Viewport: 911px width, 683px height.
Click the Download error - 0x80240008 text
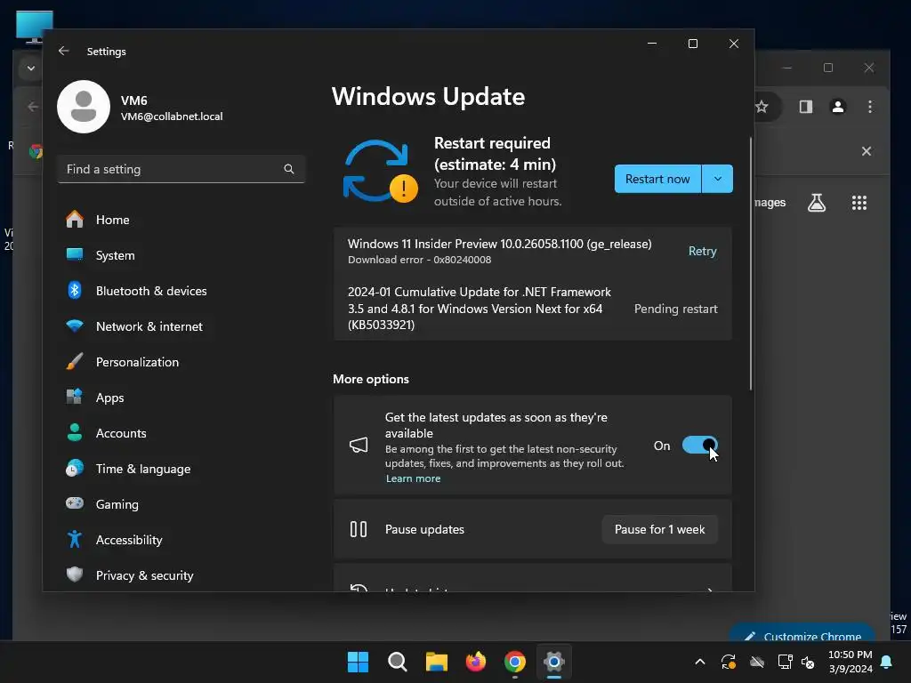click(x=420, y=260)
